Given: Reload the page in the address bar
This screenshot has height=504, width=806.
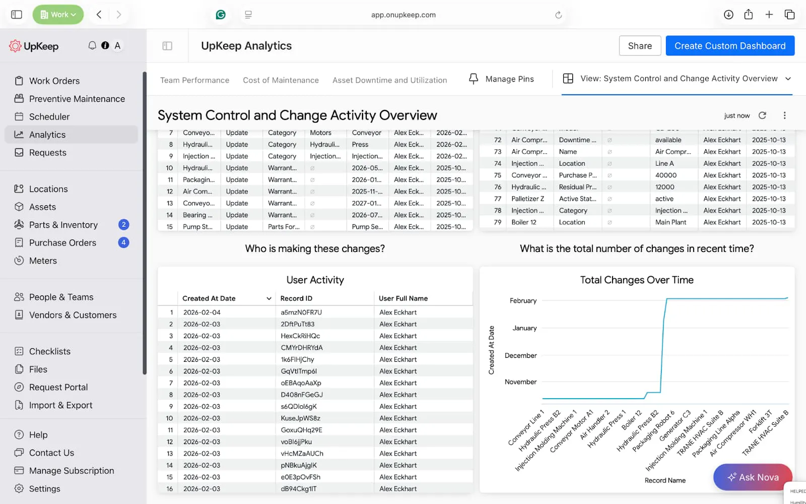Looking at the screenshot, I should [x=558, y=15].
